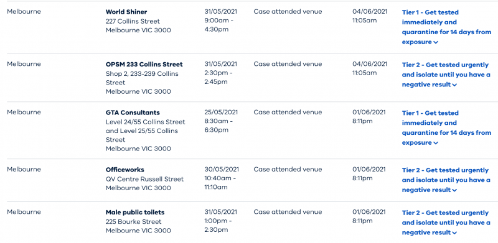Click the 225 Bourke Street address
This screenshot has height=243, width=498.
(133, 221)
